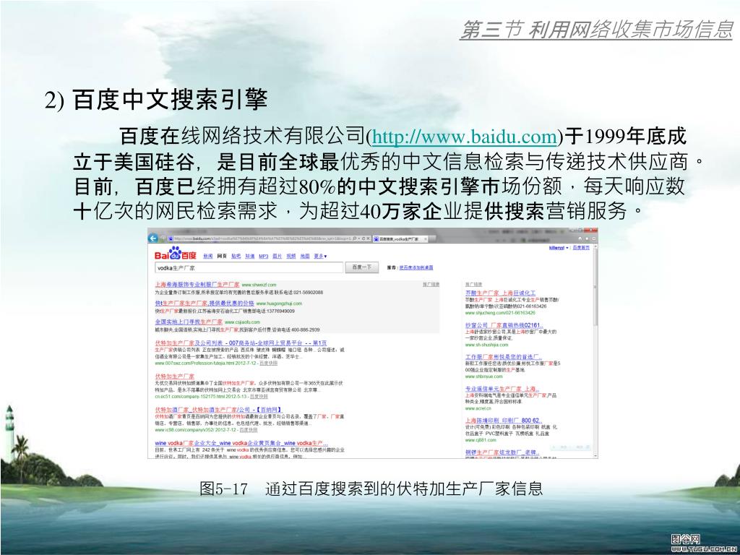Image resolution: width=740 pixels, height=555 pixels.
Task: Click the vodka生产厂家 search box
Action: pyautogui.click(x=249, y=267)
